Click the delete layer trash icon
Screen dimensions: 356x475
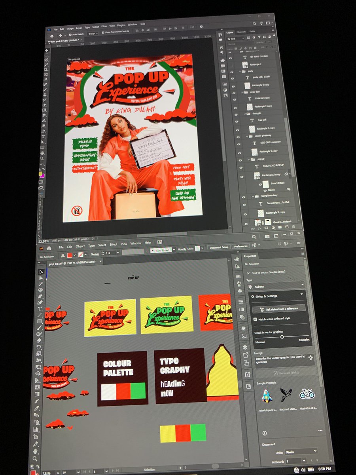coord(293,227)
